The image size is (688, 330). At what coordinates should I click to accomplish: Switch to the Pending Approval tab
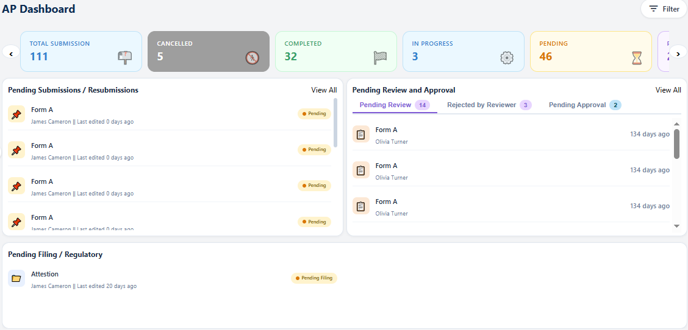[x=585, y=105]
